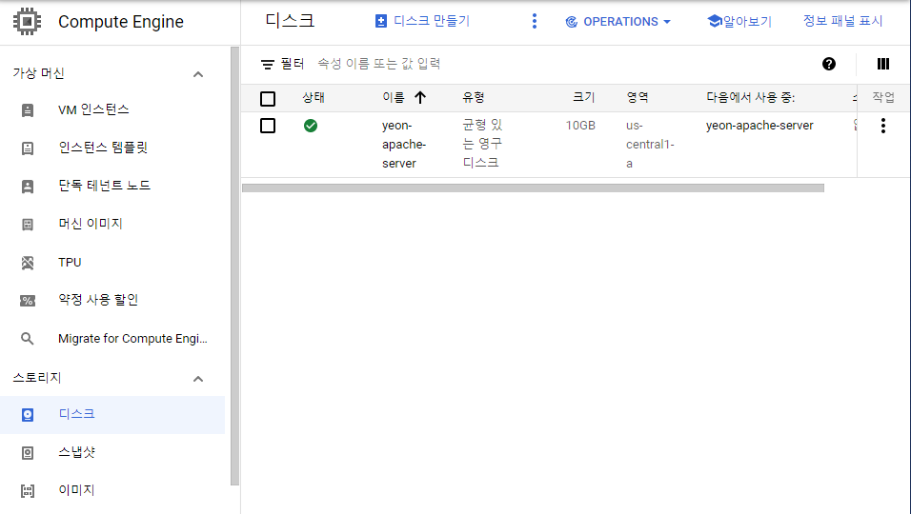Open the row actions menu for yeon-apache-server
Viewport: 911px width, 514px height.
click(883, 126)
